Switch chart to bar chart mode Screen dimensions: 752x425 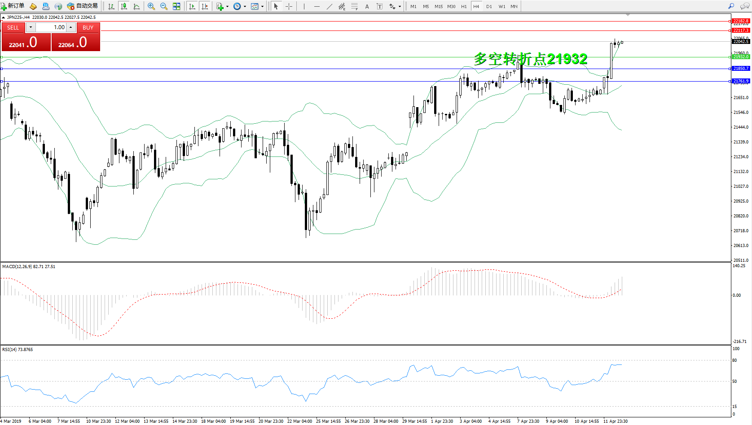coord(111,6)
